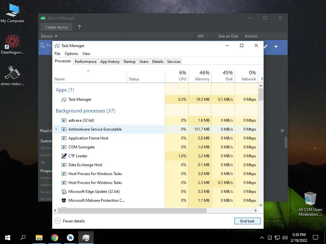Click the taskbar search magnifier

[x=23, y=238]
